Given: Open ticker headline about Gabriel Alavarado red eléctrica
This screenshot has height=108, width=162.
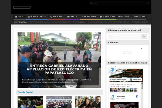Looking at the screenshot, I should tap(58, 22).
